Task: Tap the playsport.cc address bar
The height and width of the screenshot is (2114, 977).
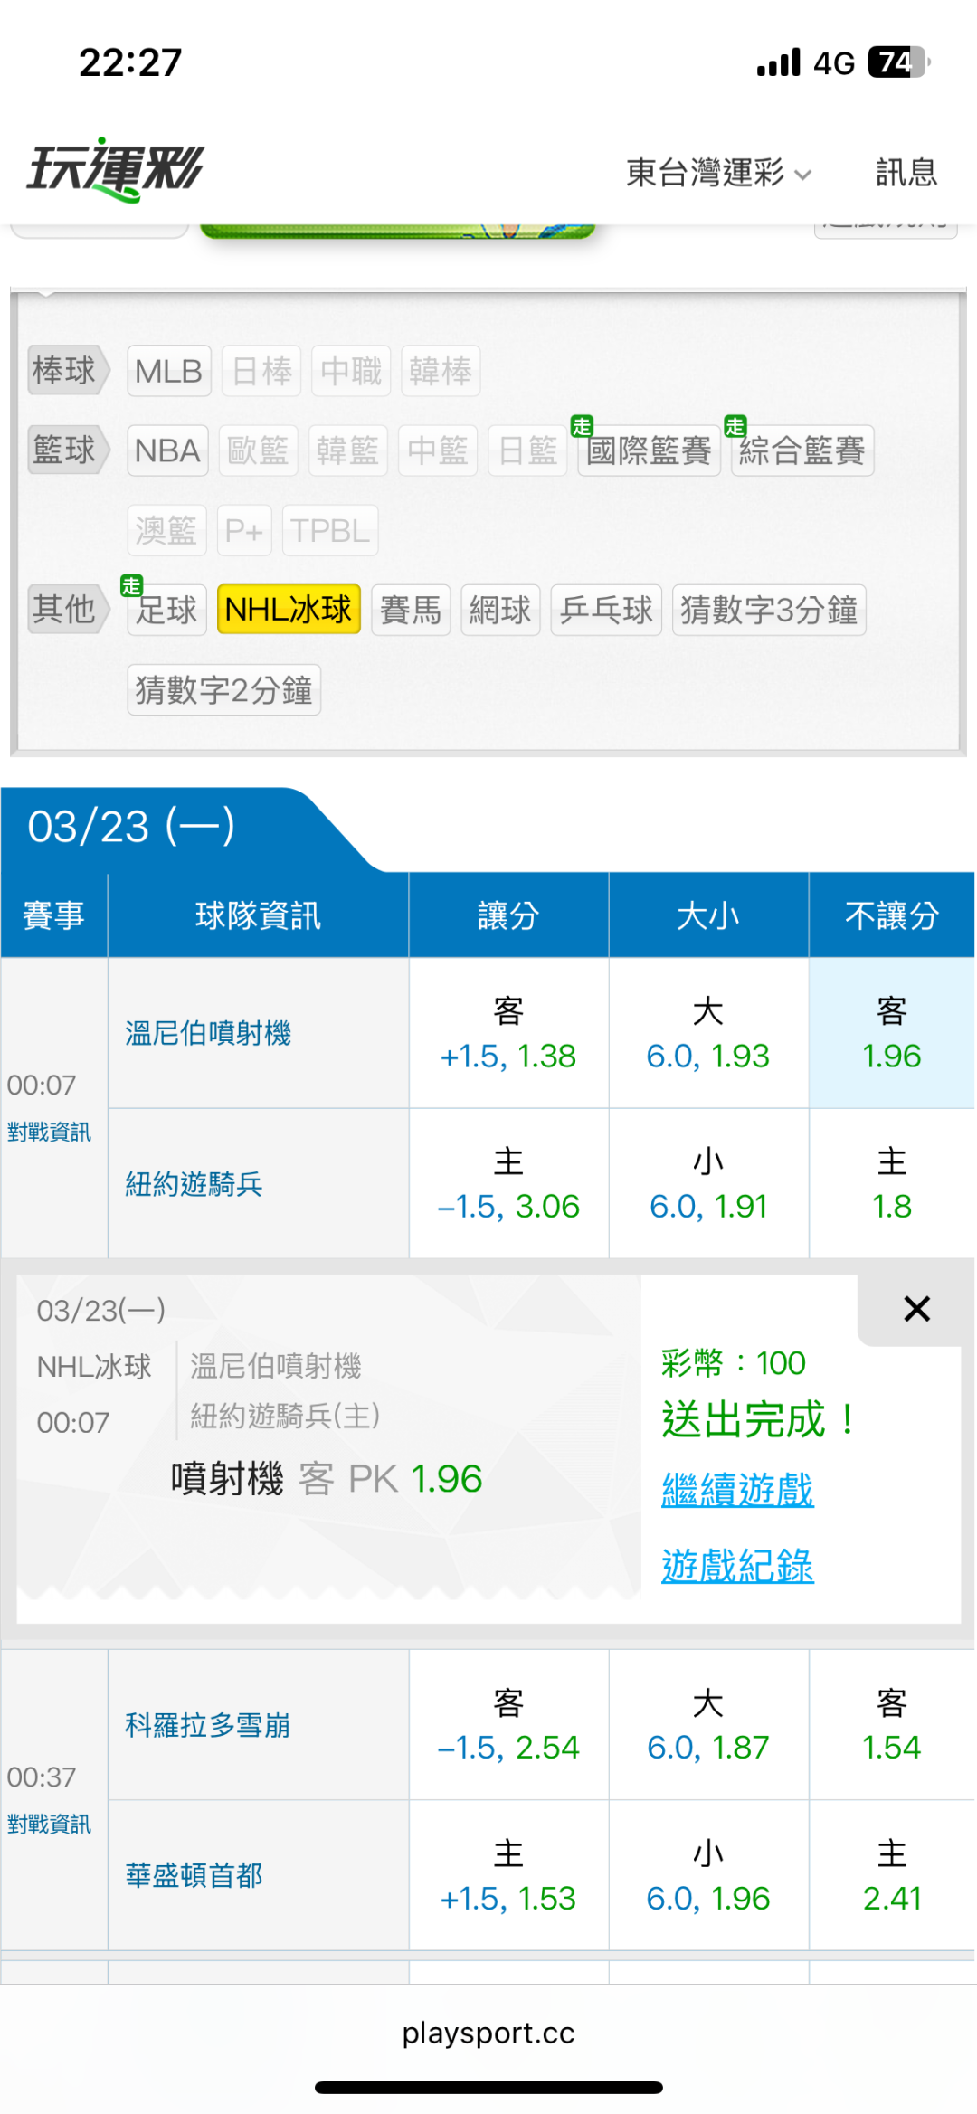Action: [x=488, y=2033]
